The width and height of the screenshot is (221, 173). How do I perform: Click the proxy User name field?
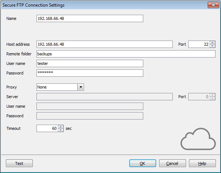(x=90, y=106)
